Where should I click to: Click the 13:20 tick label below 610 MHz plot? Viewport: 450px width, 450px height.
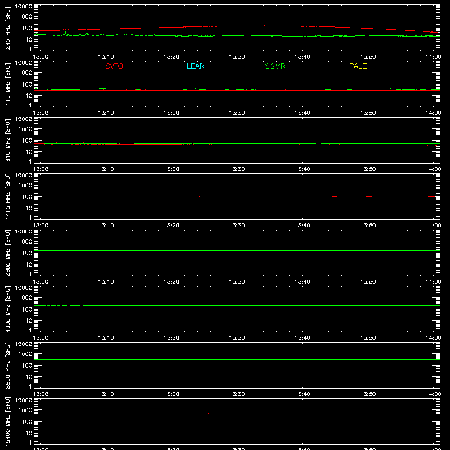(172, 169)
